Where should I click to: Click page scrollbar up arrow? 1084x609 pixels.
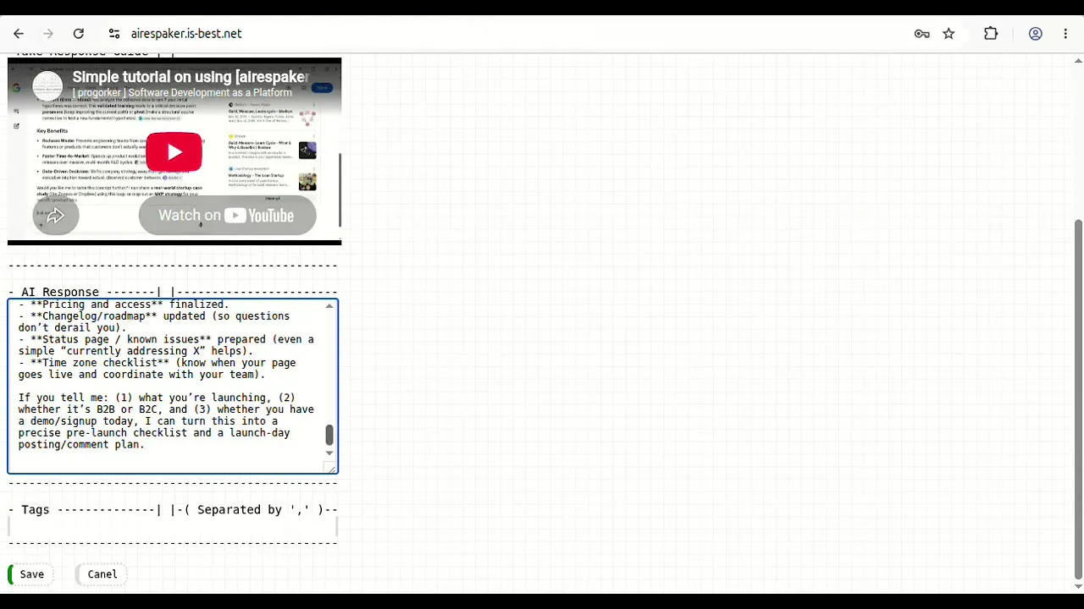tap(1078, 61)
